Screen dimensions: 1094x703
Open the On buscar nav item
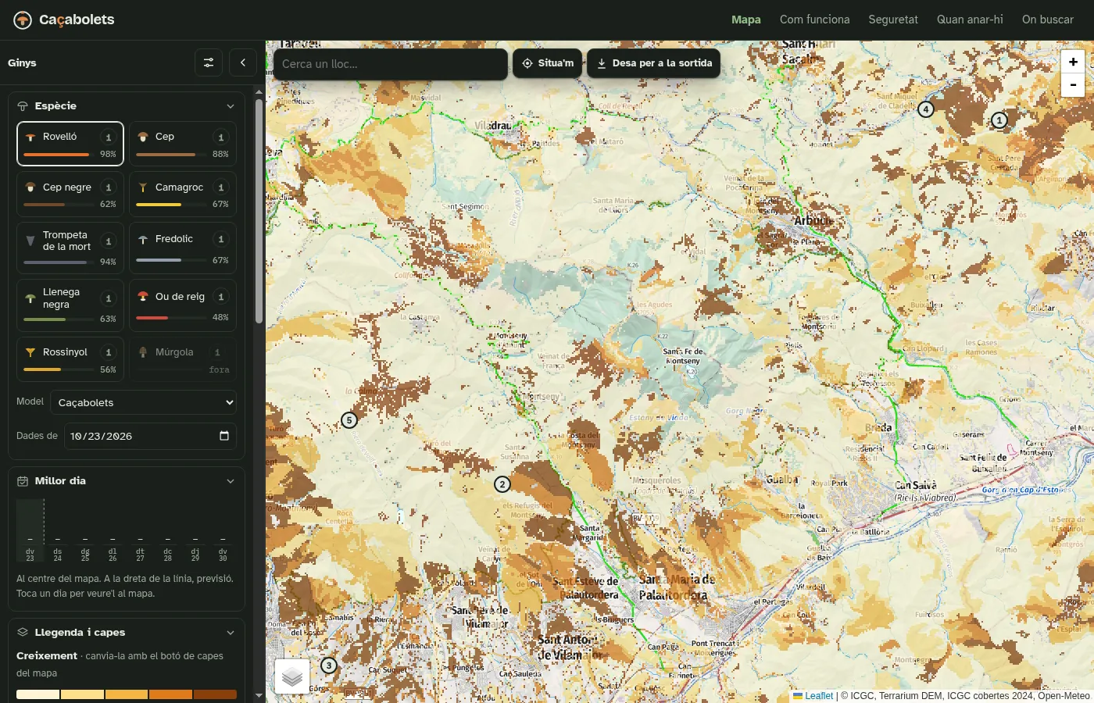1048,20
